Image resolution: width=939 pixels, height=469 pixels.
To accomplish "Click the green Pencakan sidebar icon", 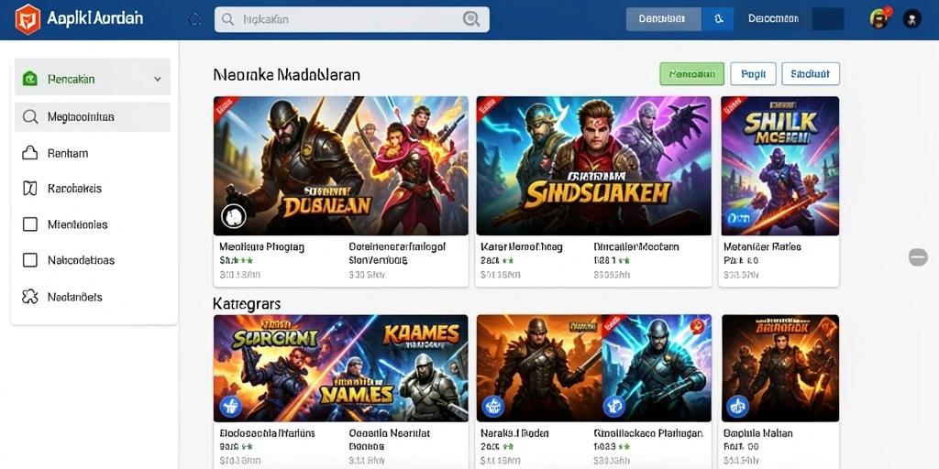I will (30, 79).
